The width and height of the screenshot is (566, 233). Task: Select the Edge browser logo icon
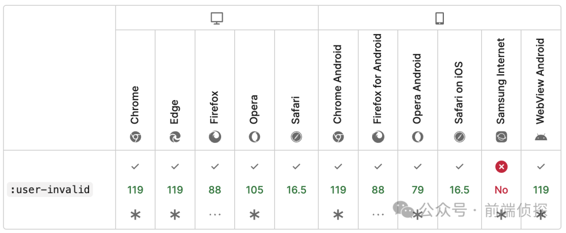175,137
